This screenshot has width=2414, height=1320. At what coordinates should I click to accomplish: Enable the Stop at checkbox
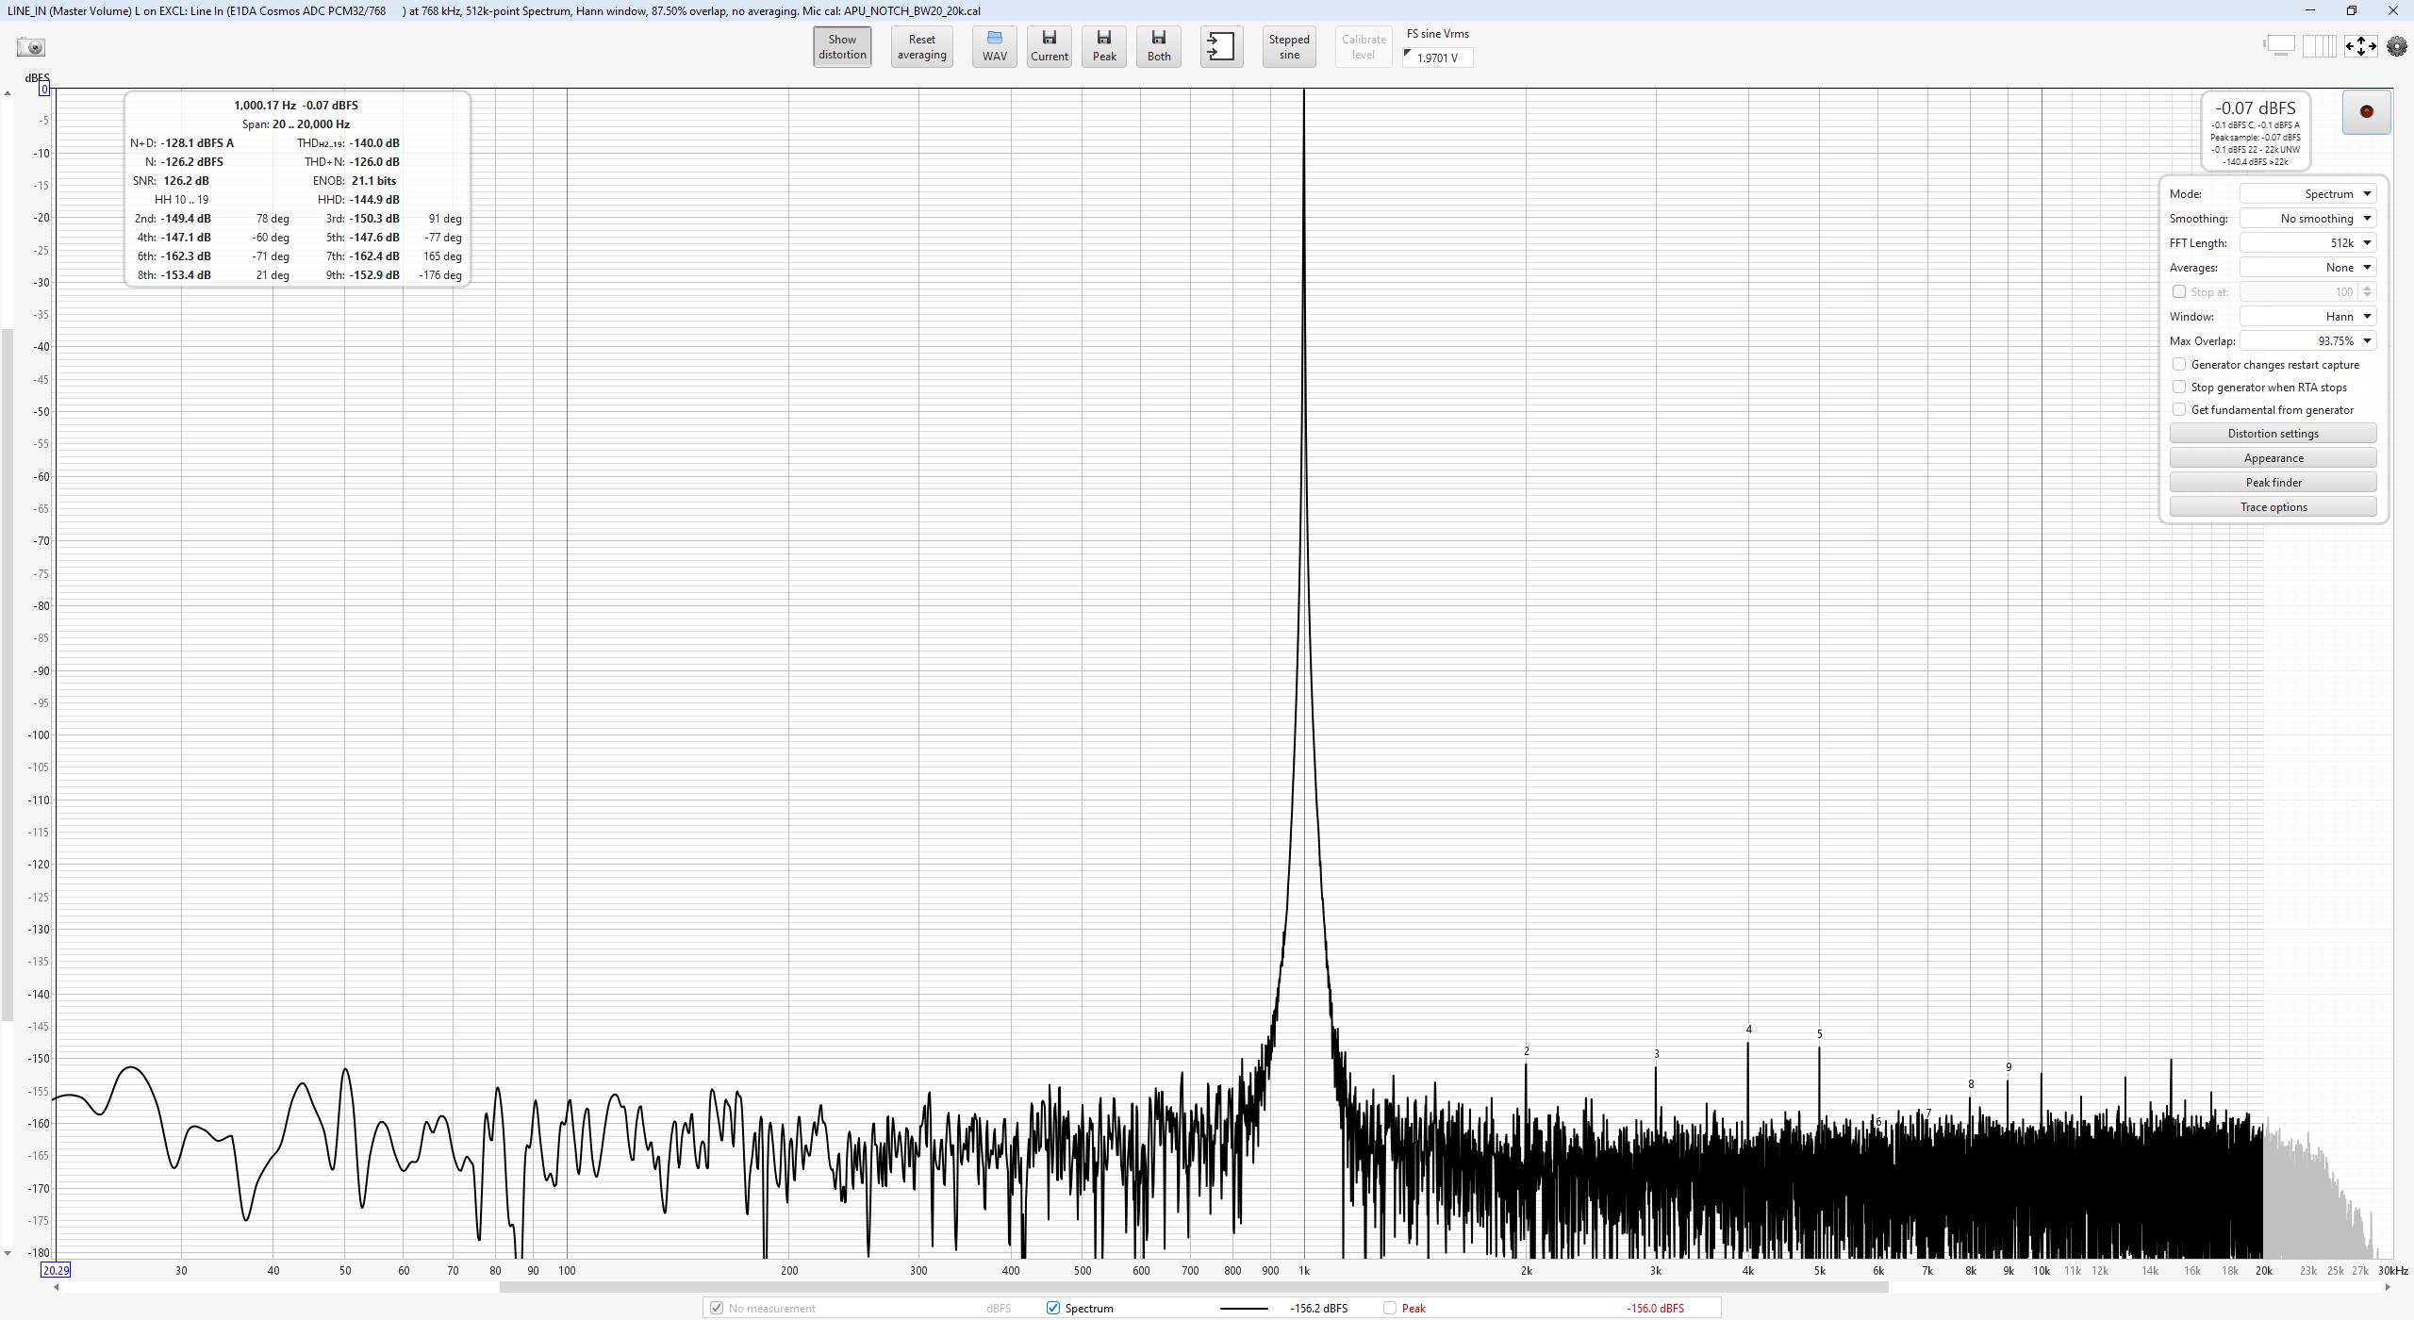2178,291
